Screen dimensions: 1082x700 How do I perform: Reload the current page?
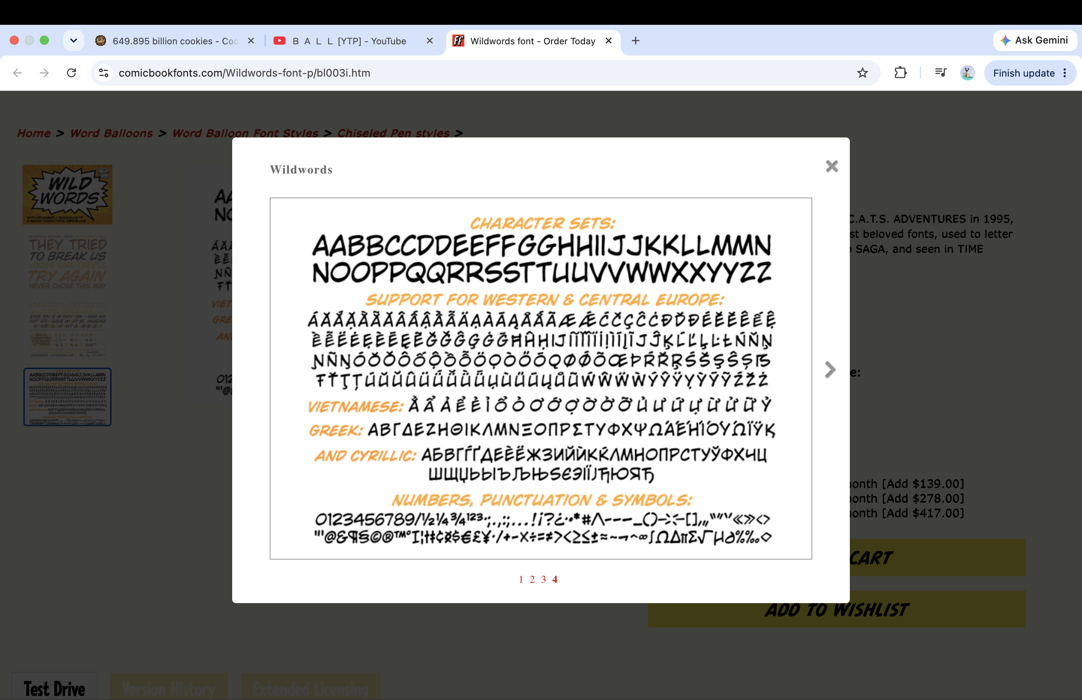pos(71,73)
